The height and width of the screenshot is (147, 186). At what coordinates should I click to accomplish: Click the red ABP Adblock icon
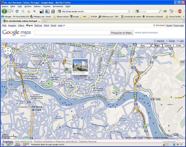(180, 11)
